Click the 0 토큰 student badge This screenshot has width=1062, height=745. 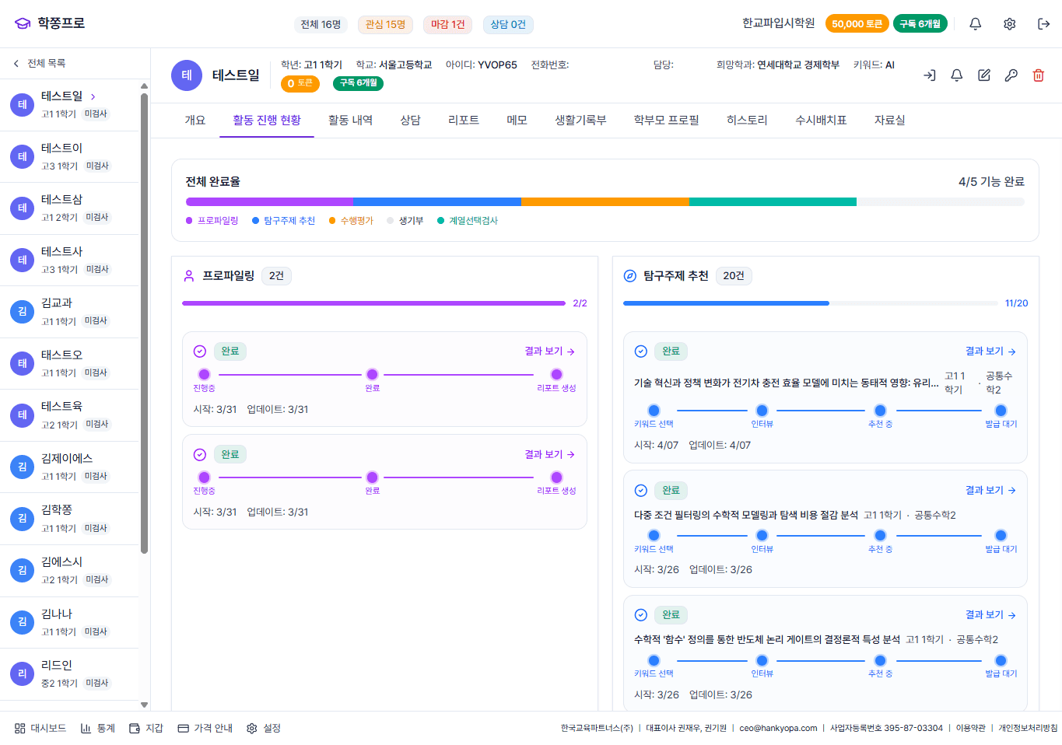pos(300,83)
